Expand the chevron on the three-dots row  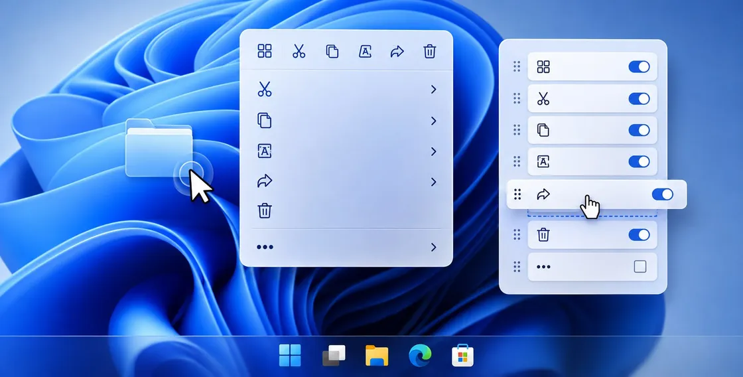[x=433, y=247]
